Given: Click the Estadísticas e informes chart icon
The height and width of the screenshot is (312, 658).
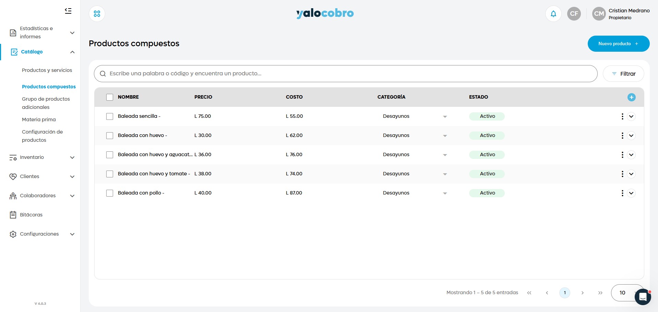Looking at the screenshot, I should pyautogui.click(x=13, y=33).
